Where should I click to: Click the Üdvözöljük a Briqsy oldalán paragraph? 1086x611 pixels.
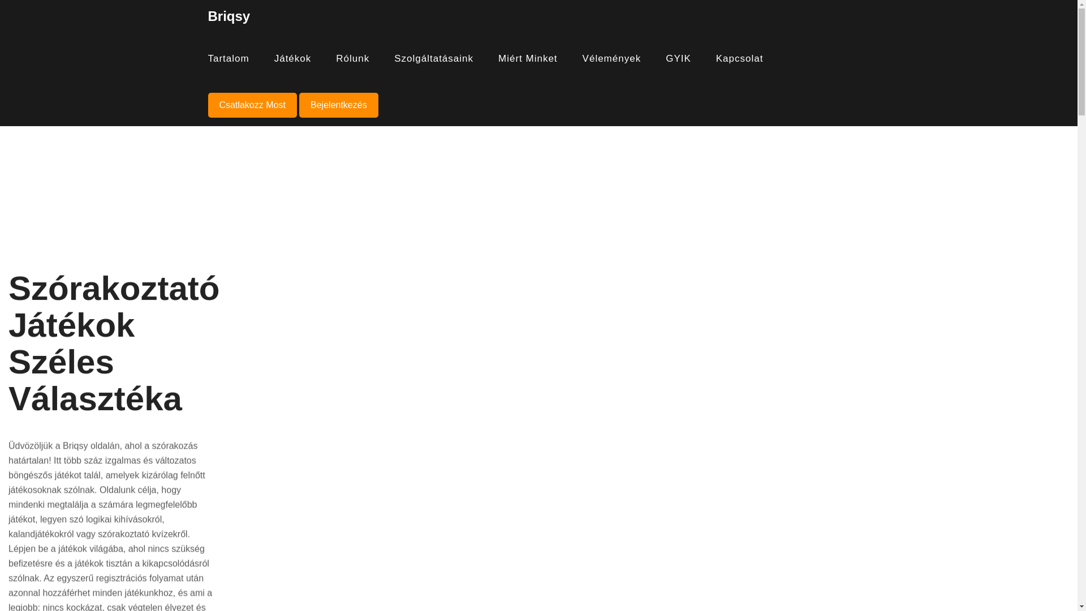110,526
